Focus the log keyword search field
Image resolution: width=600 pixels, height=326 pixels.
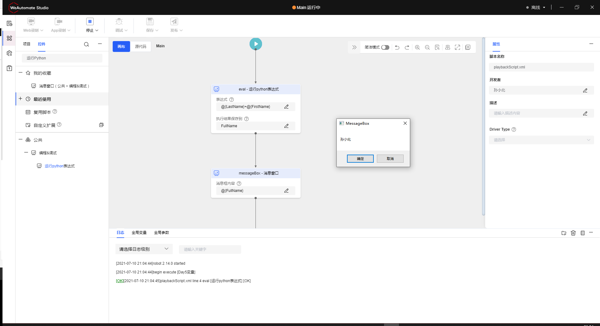210,249
